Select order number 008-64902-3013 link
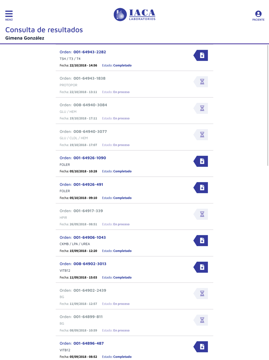The width and height of the screenshot is (269, 360). tap(90, 264)
